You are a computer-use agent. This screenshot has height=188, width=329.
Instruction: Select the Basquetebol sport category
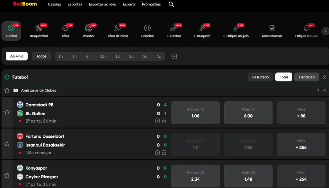pos(39,31)
